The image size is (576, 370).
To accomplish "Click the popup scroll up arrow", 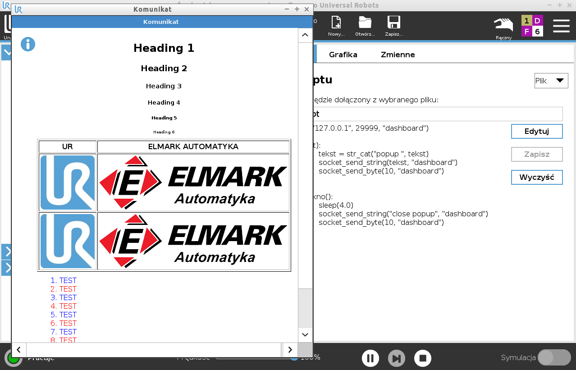I will [x=305, y=35].
